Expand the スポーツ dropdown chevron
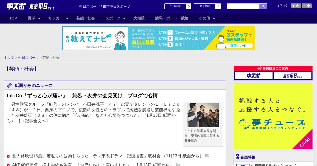Image resolution: width=317 pixels, height=166 pixels. pos(124,18)
